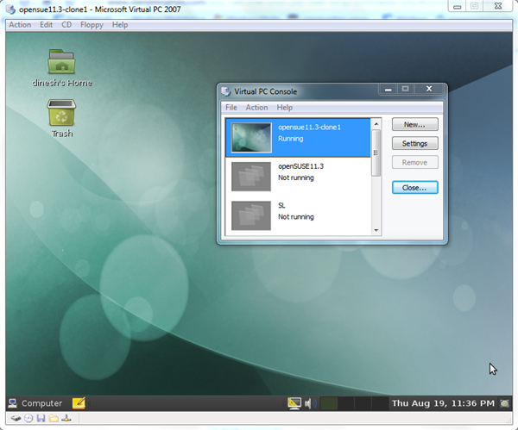The image size is (518, 430).
Task: Open Help menu in Virtual PC 2007 window
Action: click(120, 25)
